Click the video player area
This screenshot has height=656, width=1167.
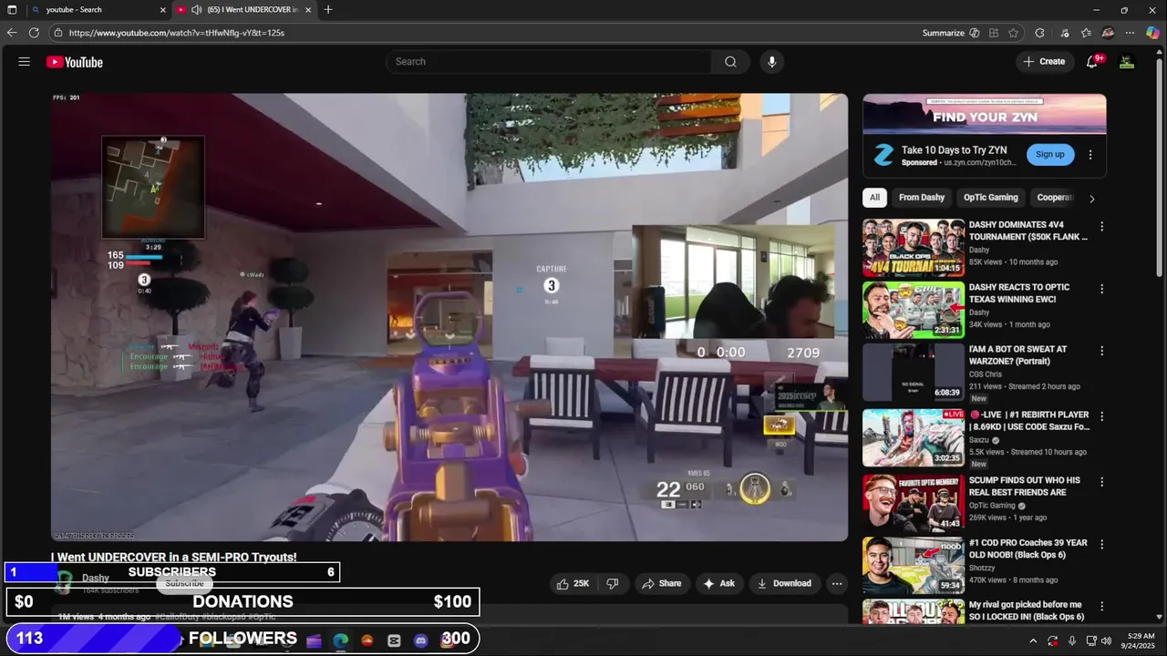pyautogui.click(x=449, y=317)
